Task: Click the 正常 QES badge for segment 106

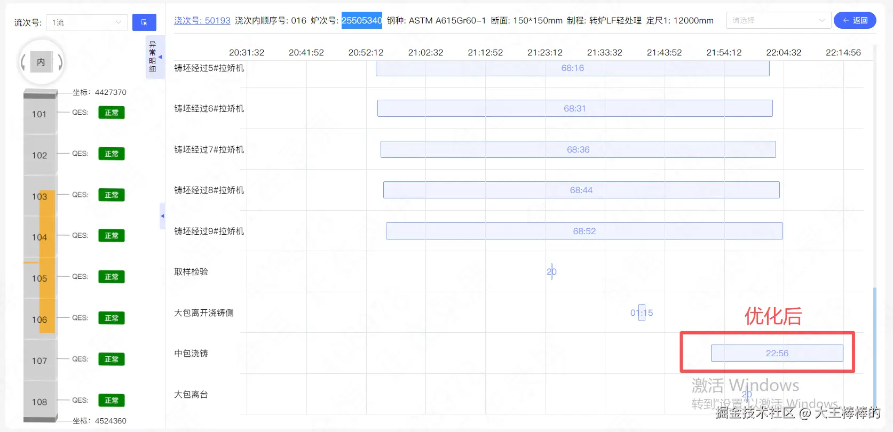Action: [x=112, y=318]
